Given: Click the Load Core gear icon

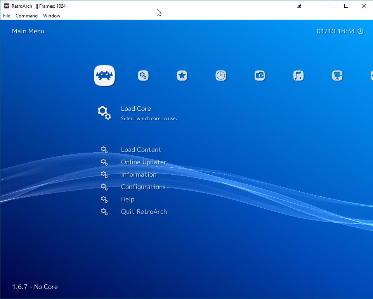Looking at the screenshot, I should pos(104,112).
